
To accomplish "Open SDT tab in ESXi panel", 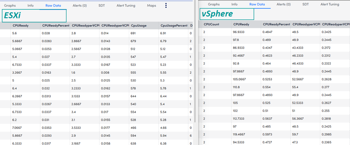I will tap(102, 5).
